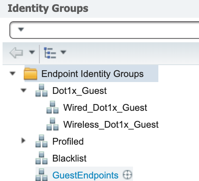Screen dimensions: 199x181
Task: Click the Endpoint Identity Groups folder icon
Action: point(30,74)
